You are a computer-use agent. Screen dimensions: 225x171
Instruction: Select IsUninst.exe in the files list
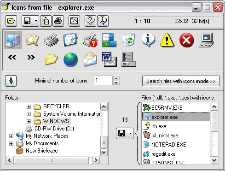165,136
